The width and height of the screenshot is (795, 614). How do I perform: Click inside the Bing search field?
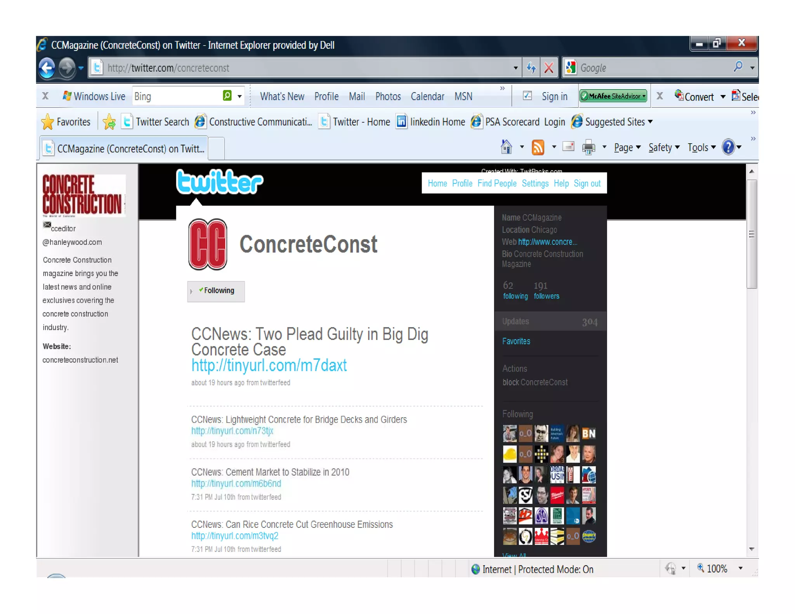(177, 96)
